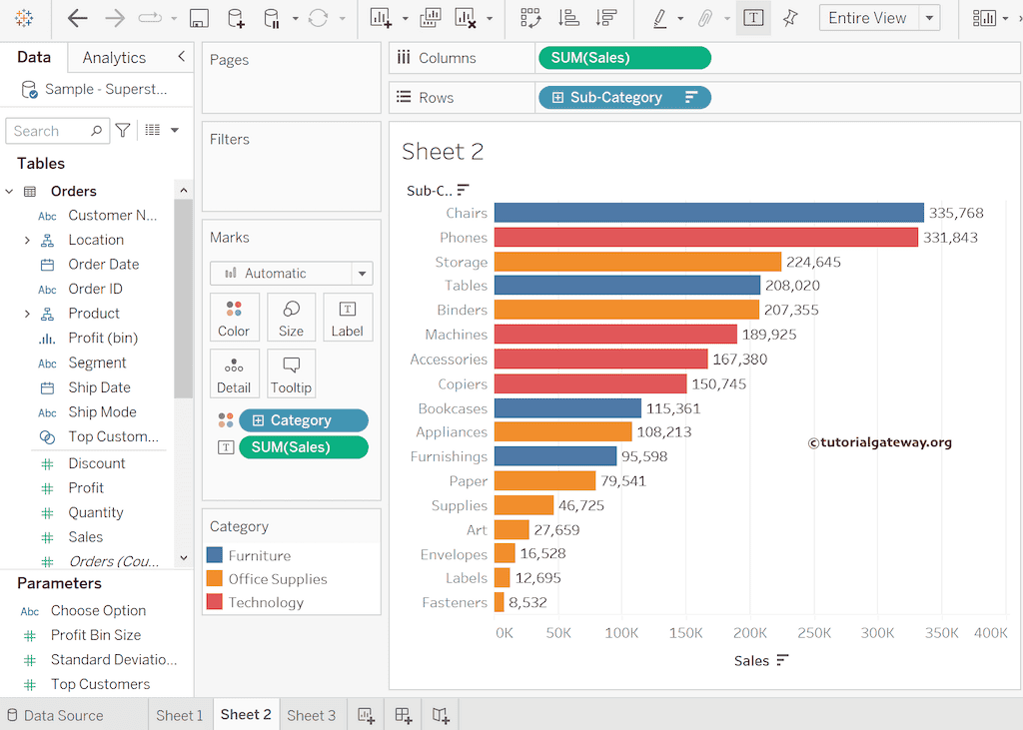Click the Back arrow in the toolbar
Viewport: 1023px width, 730px height.
coord(77,18)
